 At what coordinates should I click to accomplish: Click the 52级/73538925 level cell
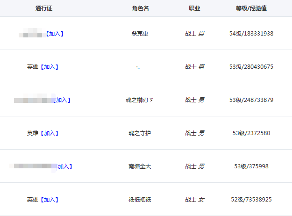(x=251, y=200)
